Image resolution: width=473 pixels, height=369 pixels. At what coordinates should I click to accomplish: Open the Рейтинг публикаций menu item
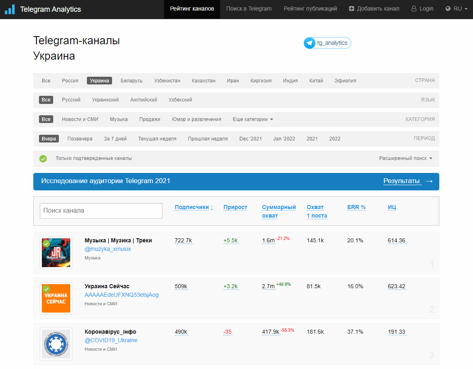[x=310, y=9]
